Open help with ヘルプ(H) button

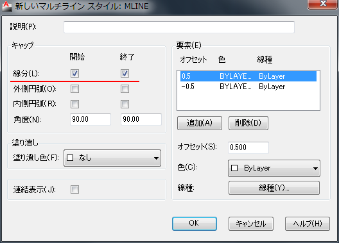[308, 224]
